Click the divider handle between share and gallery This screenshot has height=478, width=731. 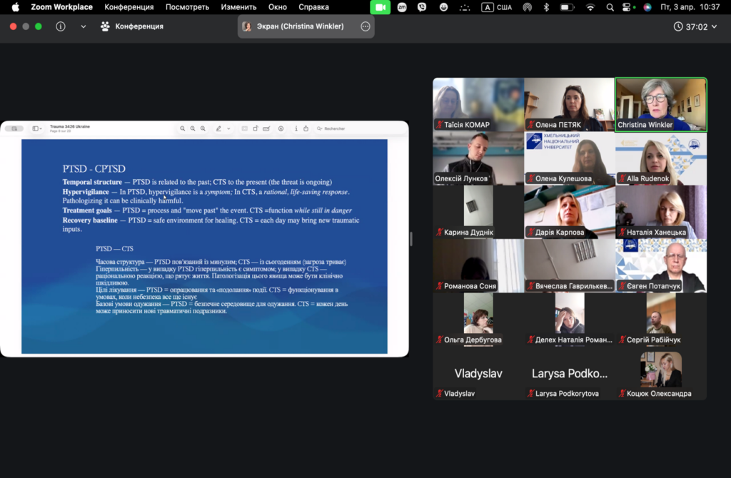coord(411,239)
